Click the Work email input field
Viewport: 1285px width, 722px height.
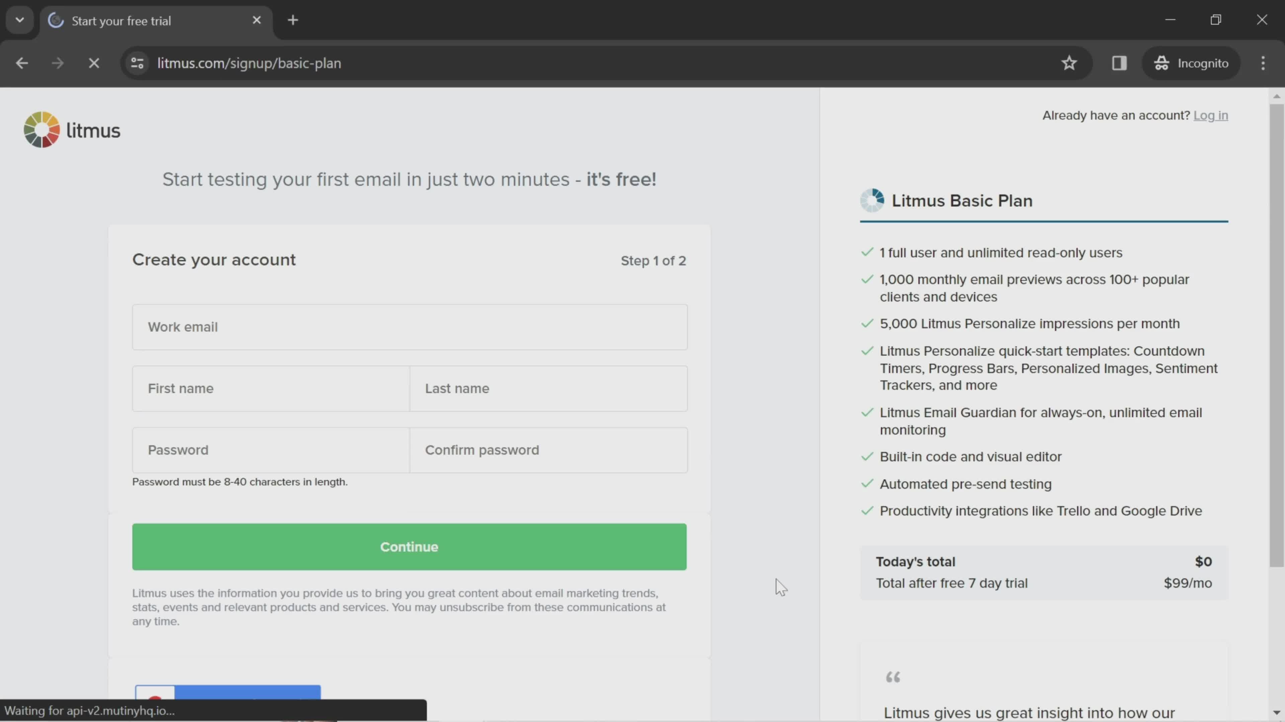pyautogui.click(x=410, y=327)
